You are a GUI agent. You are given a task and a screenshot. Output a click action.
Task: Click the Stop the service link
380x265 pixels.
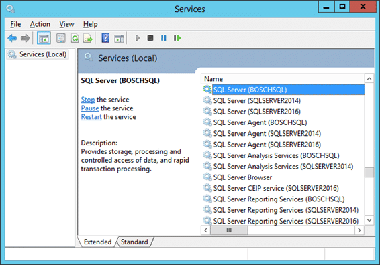[x=88, y=100]
